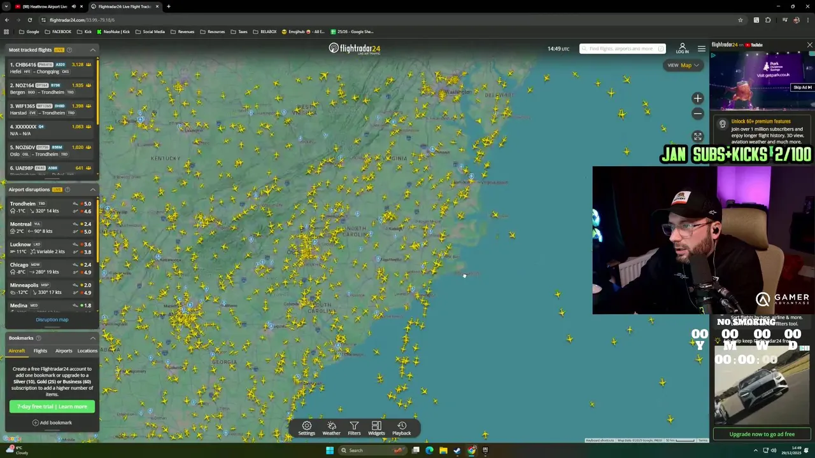Viewport: 815px width, 458px height.
Task: Click the Flightradar24 logo
Action: tap(355, 48)
